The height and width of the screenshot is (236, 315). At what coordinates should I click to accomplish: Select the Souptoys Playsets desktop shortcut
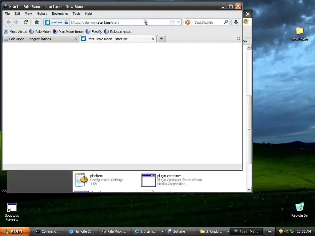click(x=12, y=212)
